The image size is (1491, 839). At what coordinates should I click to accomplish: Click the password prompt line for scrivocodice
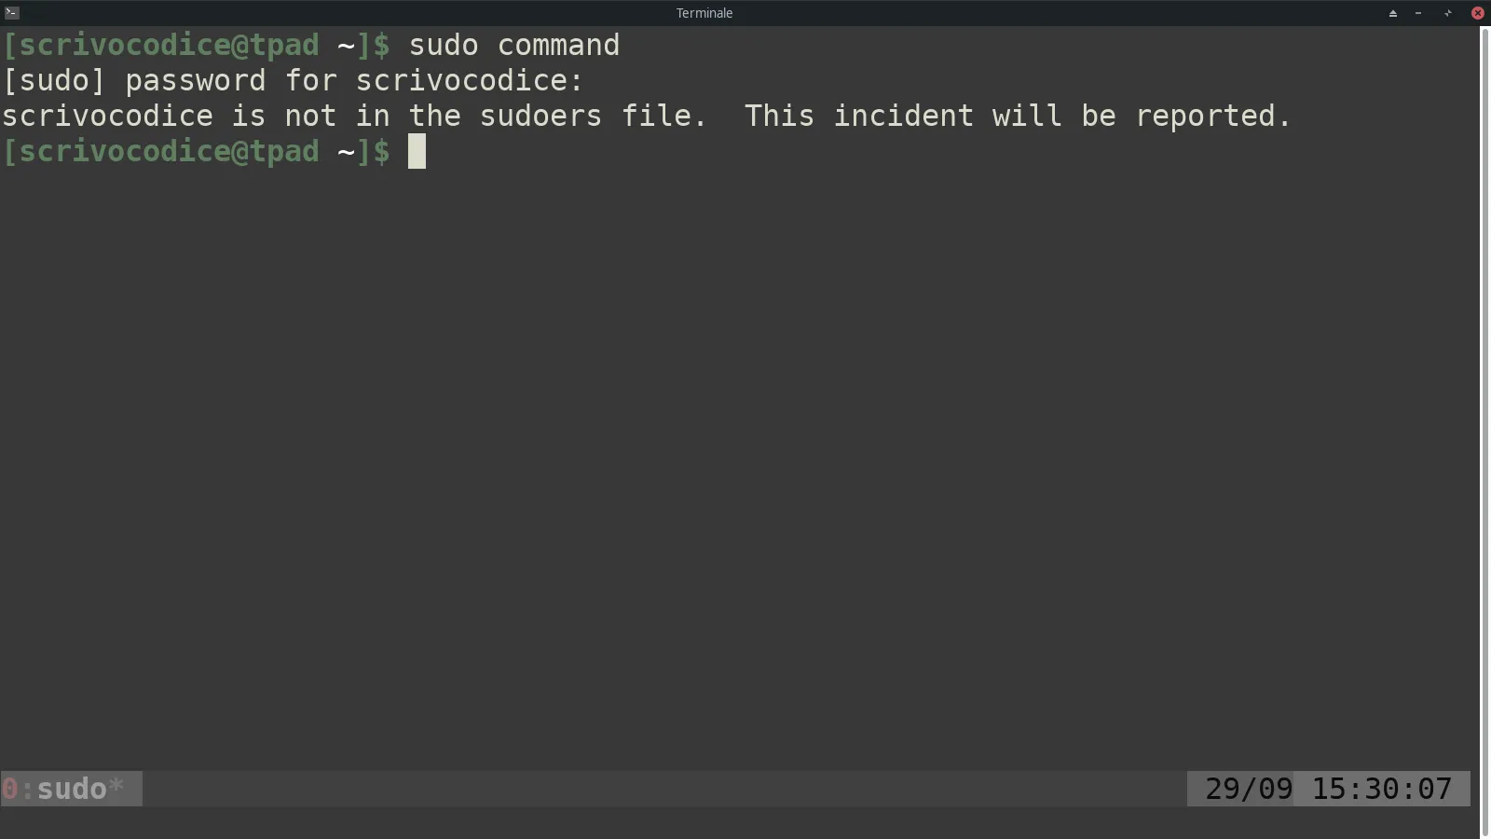click(292, 80)
